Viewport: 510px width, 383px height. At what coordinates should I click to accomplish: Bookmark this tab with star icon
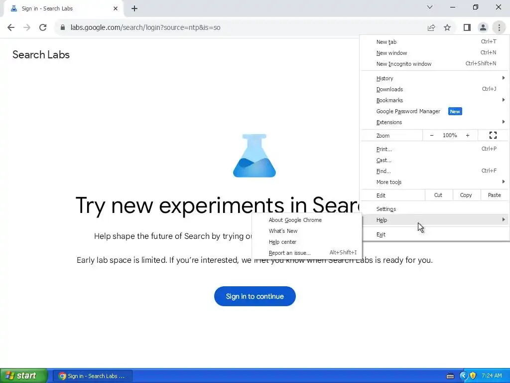(447, 27)
